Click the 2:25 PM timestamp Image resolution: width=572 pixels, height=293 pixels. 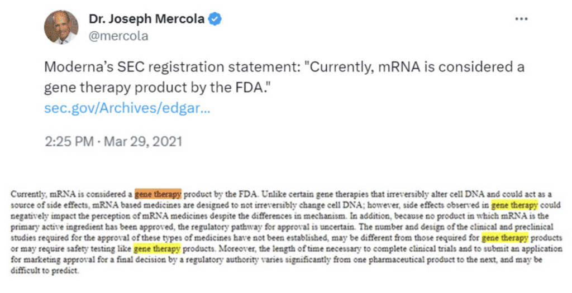tap(69, 141)
